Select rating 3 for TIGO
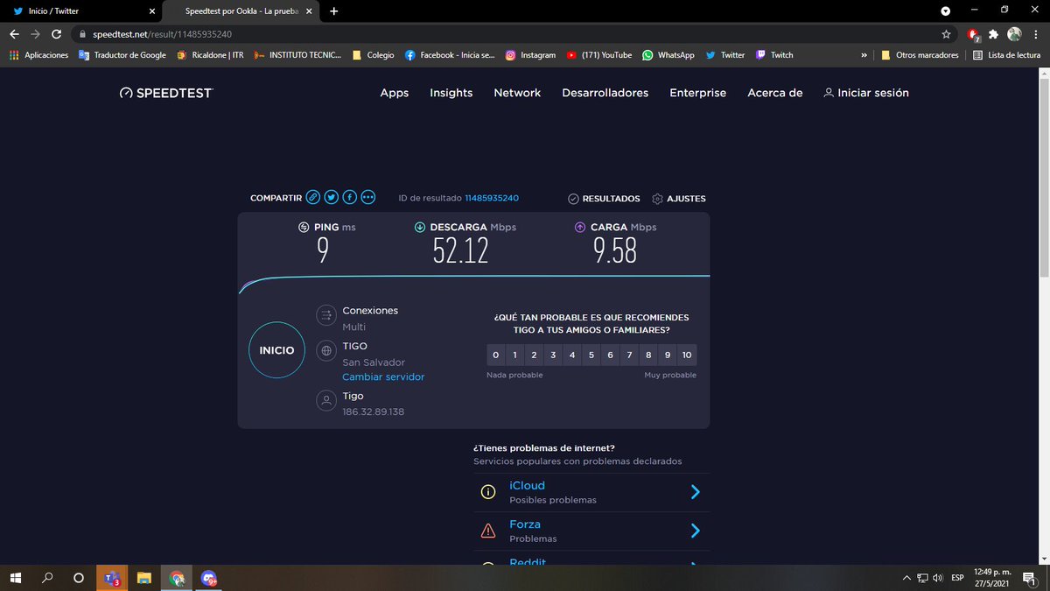Screen dimensions: 1050x591 tap(553, 355)
